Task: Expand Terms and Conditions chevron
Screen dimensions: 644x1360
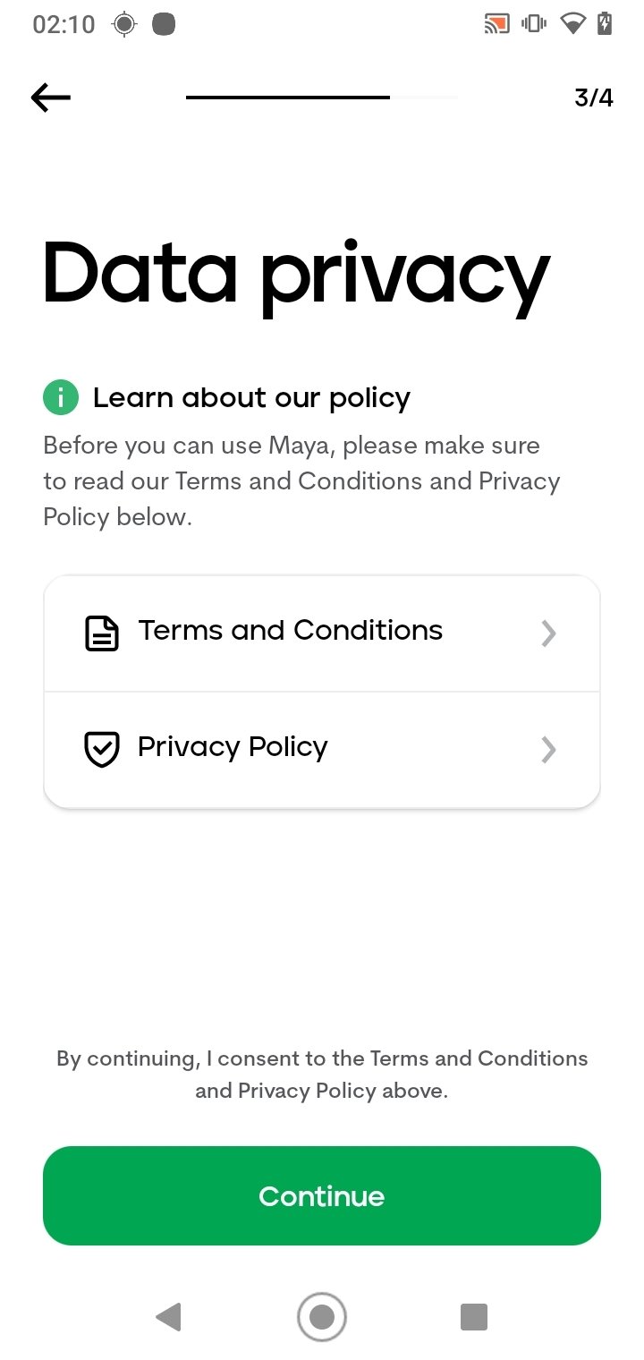Action: [x=549, y=633]
